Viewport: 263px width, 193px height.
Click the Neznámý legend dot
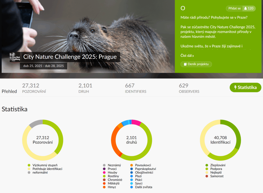click(104, 165)
